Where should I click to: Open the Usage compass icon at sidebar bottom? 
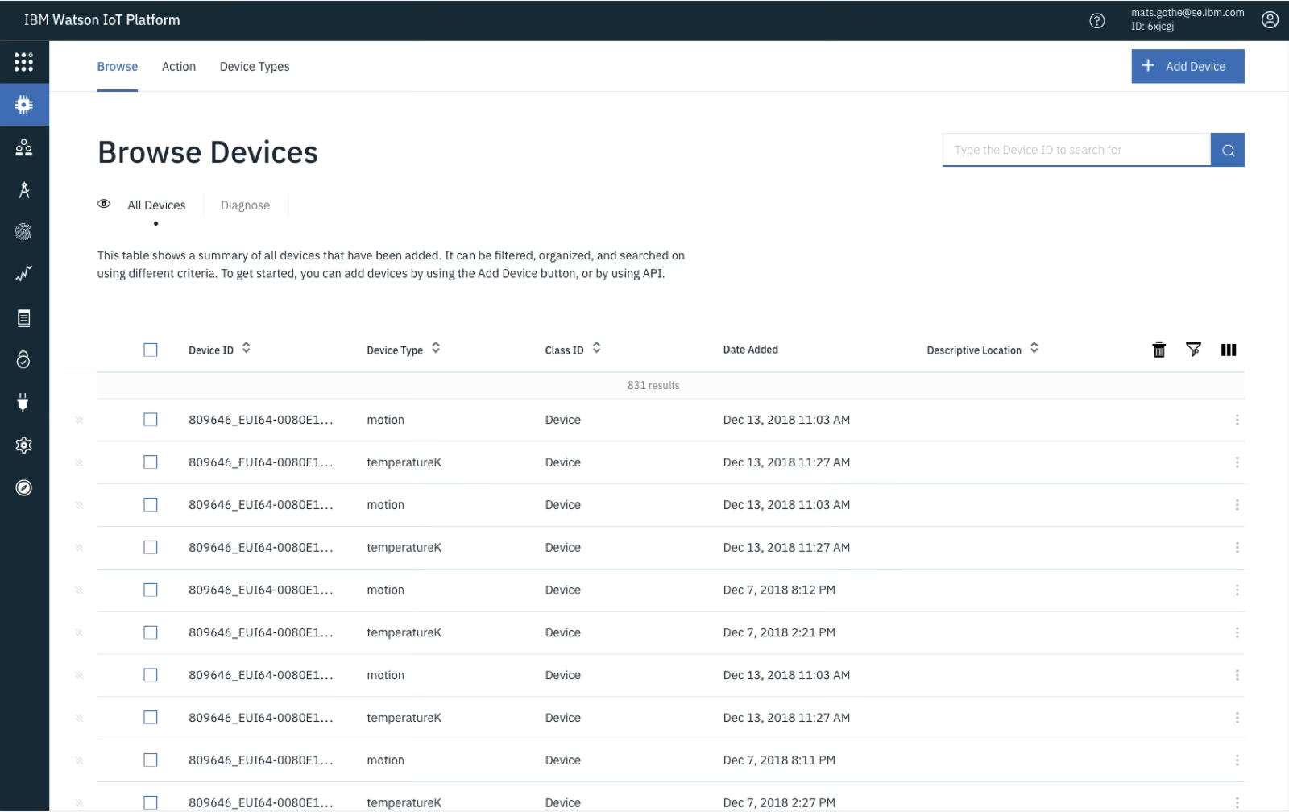coord(24,487)
